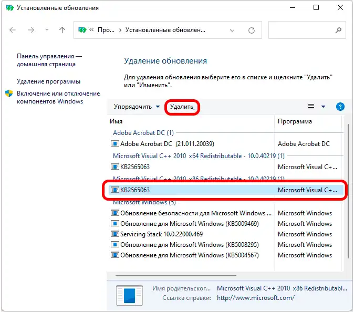Click the http://www.microsoft.com/ help link text
This screenshot has width=354, height=312.
256,298
